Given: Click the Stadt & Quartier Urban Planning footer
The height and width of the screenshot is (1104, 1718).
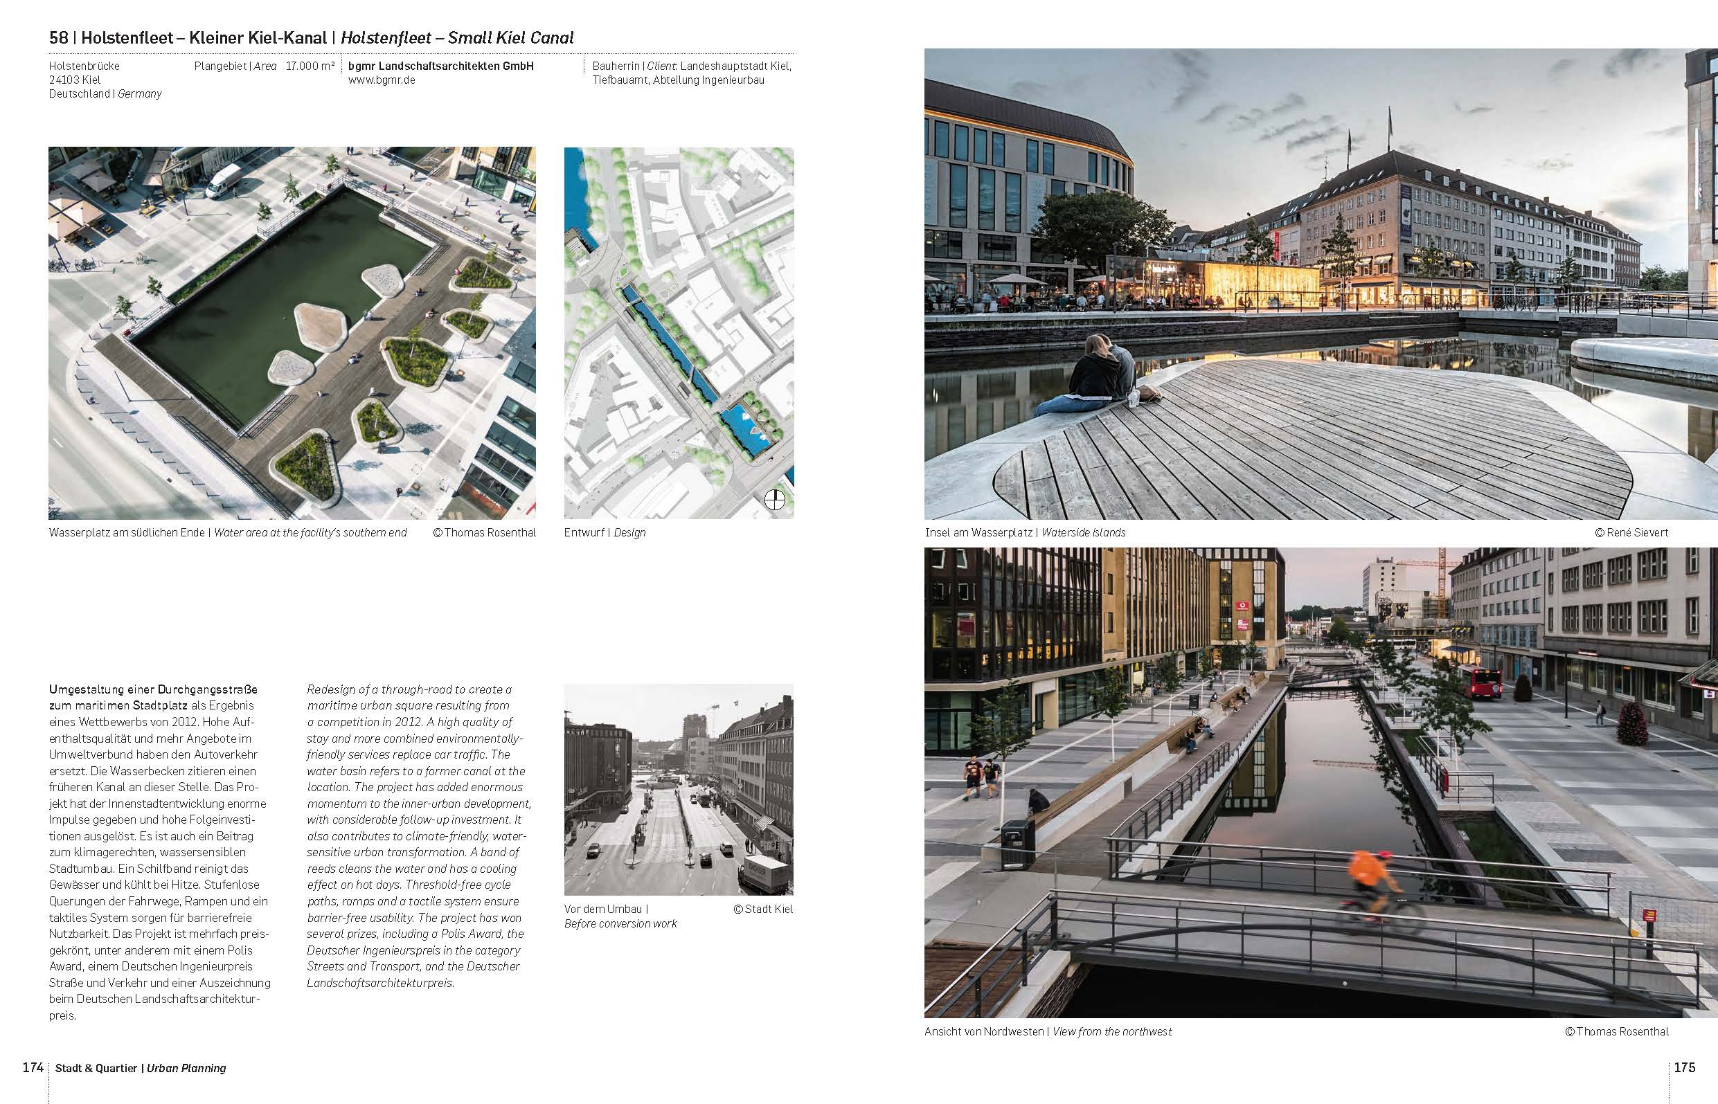Looking at the screenshot, I should [141, 1068].
